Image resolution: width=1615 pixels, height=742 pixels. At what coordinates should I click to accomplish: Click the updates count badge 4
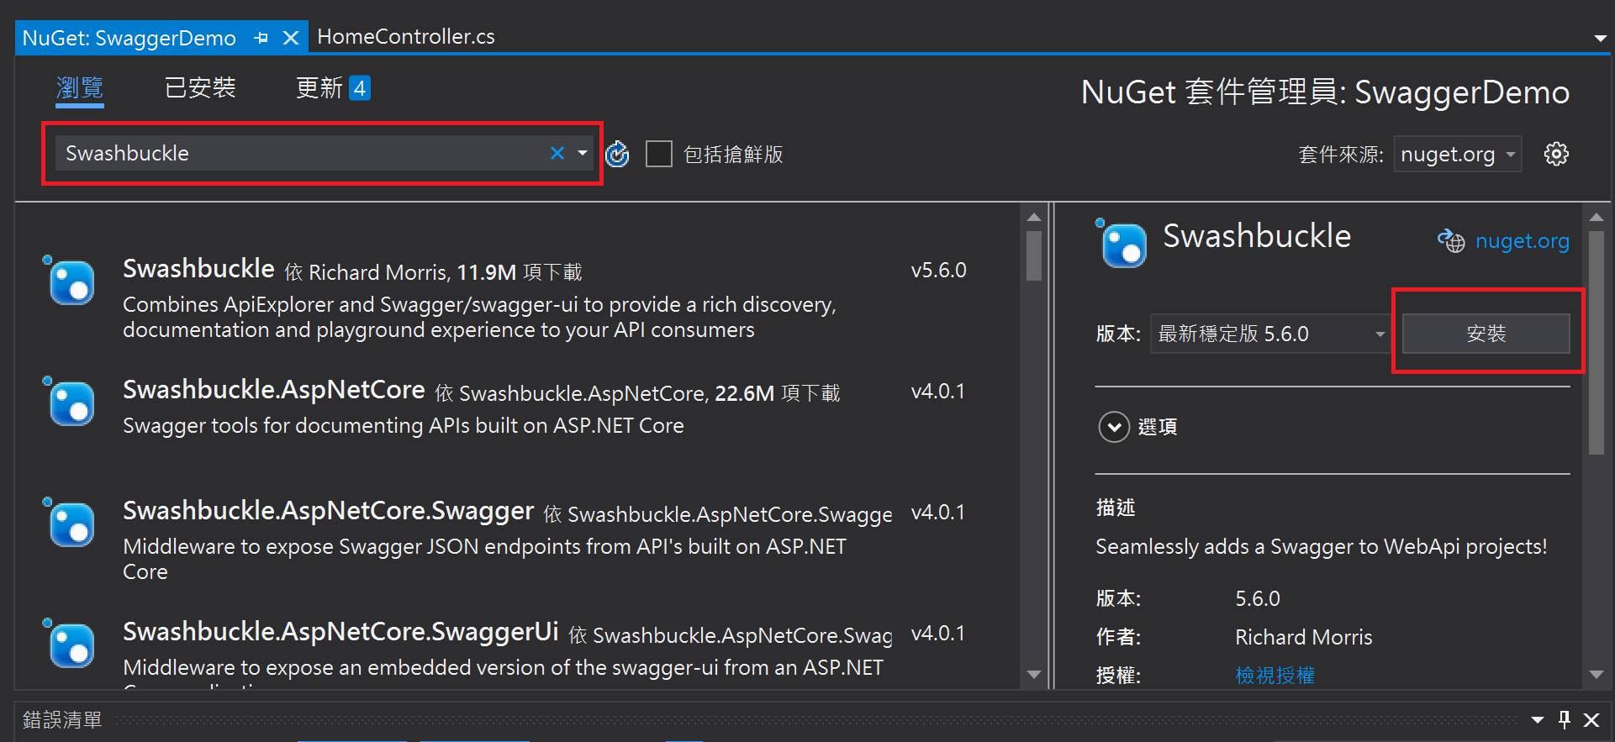360,88
